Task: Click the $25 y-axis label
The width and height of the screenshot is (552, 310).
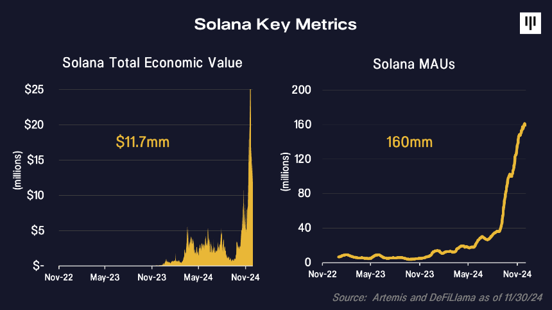Action: point(34,89)
